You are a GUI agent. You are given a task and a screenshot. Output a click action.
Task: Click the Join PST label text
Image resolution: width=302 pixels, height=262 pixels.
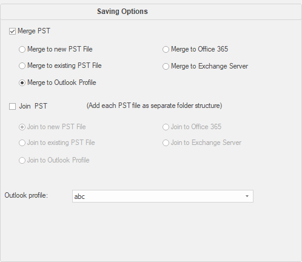tap(33, 106)
